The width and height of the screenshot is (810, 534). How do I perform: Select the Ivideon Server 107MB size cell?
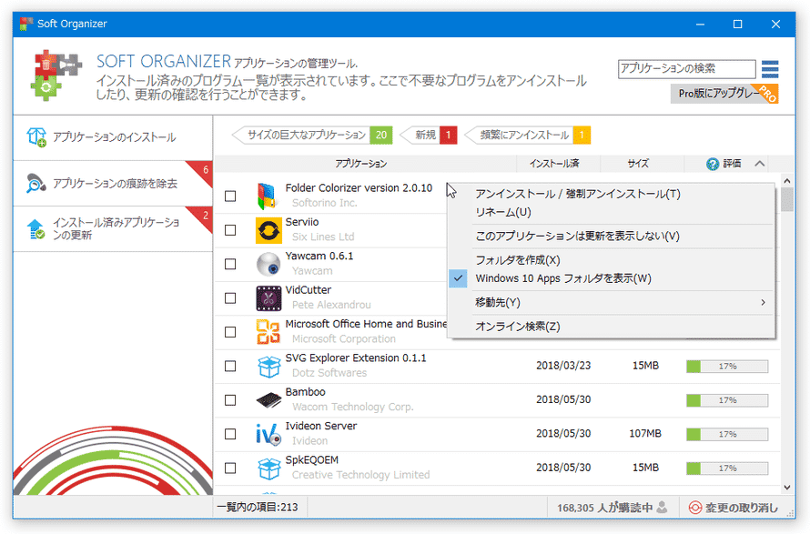tap(645, 434)
